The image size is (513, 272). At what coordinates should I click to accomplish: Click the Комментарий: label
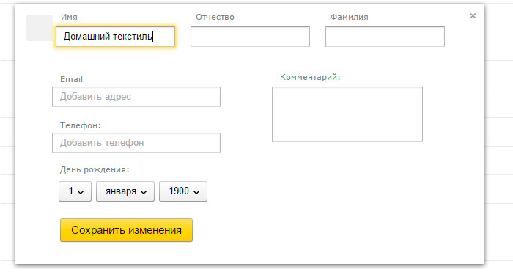310,77
